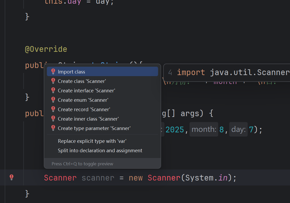Click the 'new' keyword

[x=136, y=178]
